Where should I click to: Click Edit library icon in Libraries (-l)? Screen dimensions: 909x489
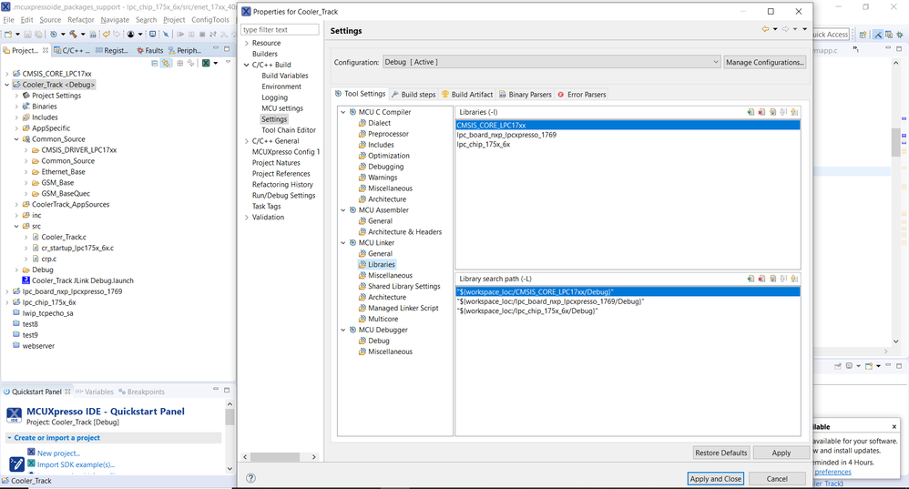772,112
